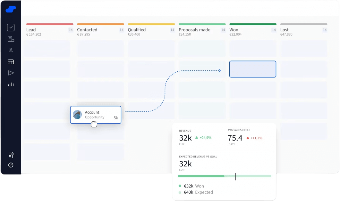The image size is (340, 201).
Task: Open the filter sliders icon near sidebar bottom
Action: coord(11,155)
